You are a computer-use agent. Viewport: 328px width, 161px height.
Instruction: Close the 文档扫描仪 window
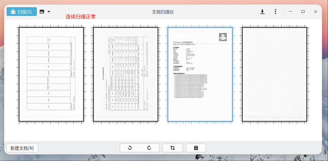coord(315,12)
